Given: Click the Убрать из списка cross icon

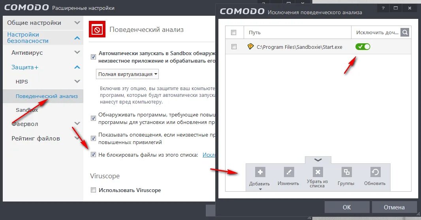Looking at the screenshot, I should (318, 172).
